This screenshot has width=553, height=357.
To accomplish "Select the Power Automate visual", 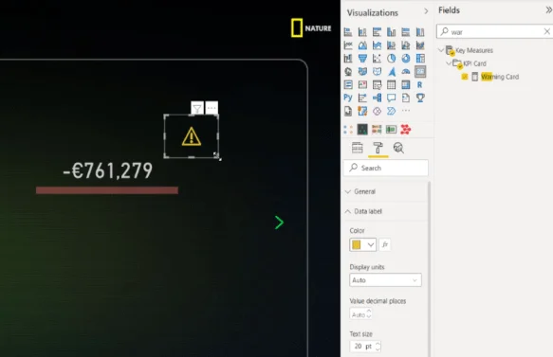I will coord(392,111).
